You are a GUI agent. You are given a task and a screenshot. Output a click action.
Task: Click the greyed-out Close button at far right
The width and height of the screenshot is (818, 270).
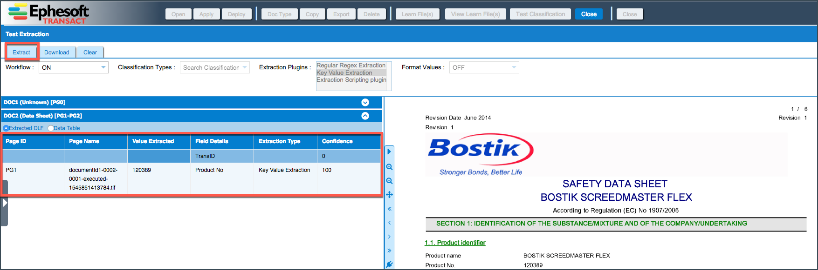(630, 14)
